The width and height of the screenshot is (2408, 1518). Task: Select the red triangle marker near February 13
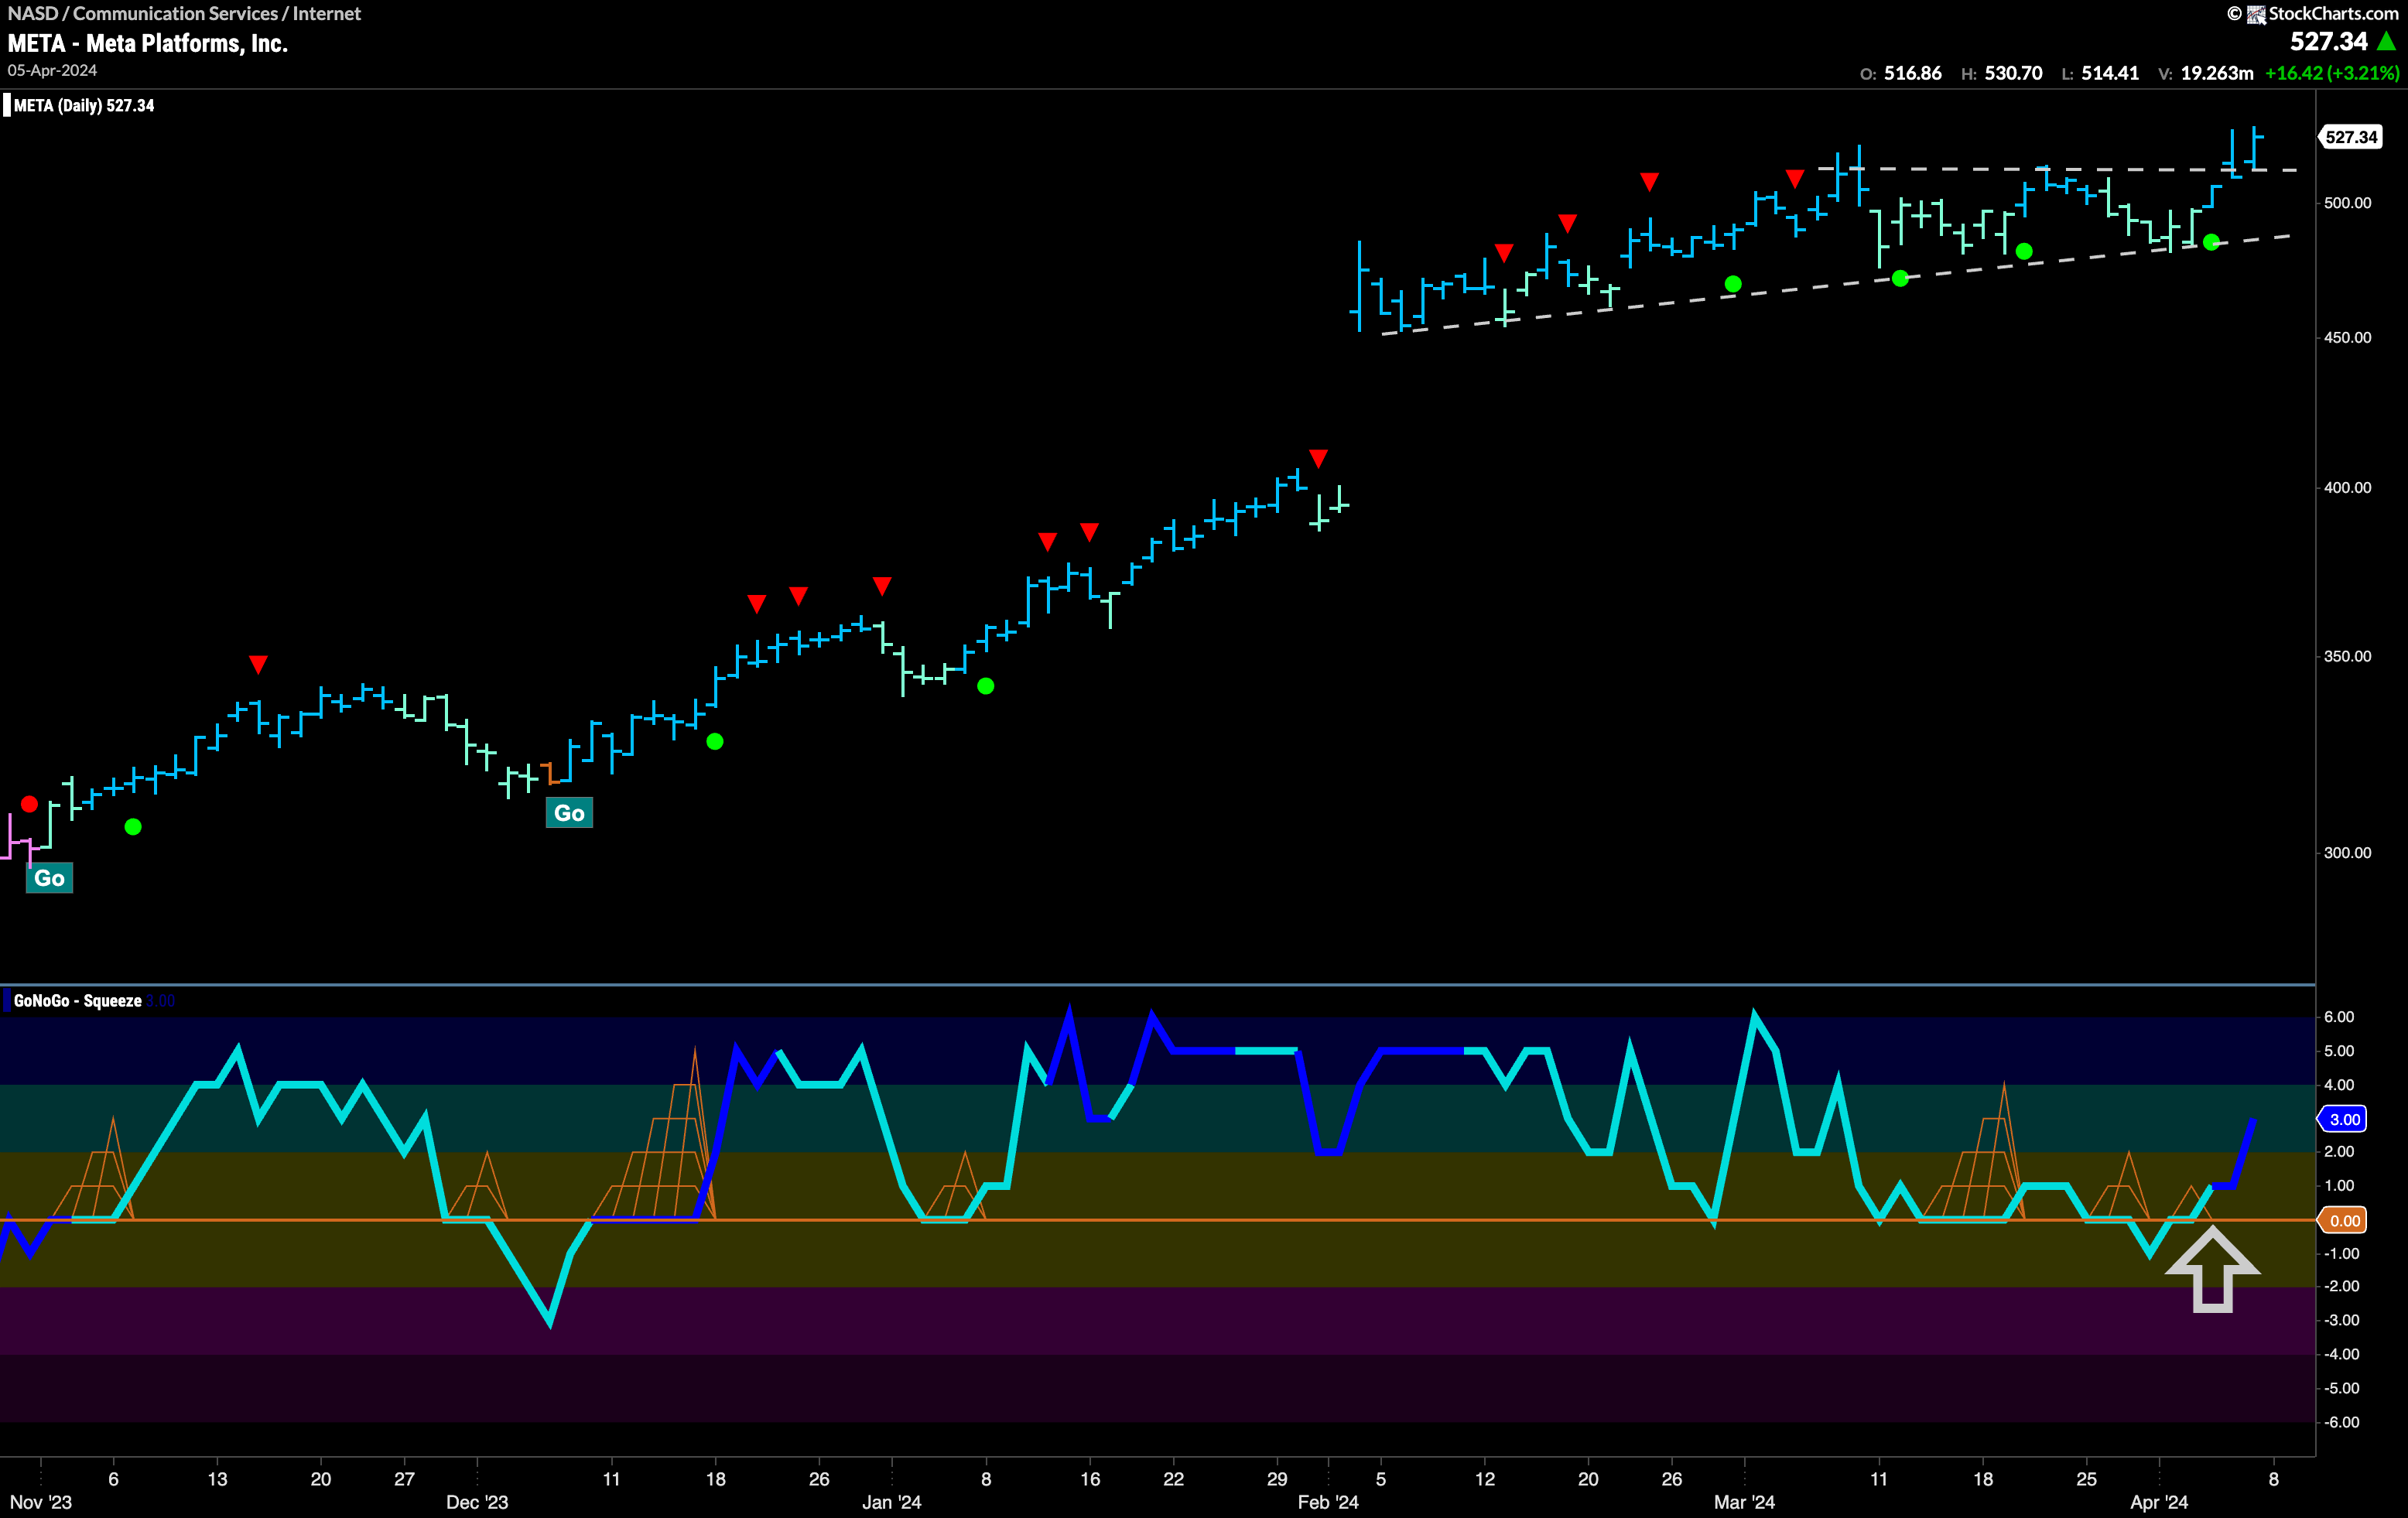tap(1504, 253)
